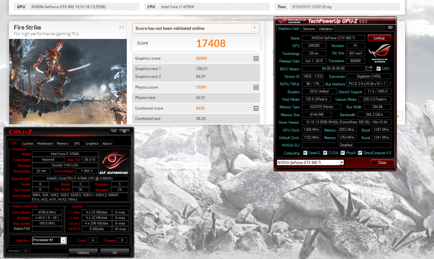Click the Republic of Gamers logo in GPU-Z
This screenshot has width=434, height=259.
point(379,53)
